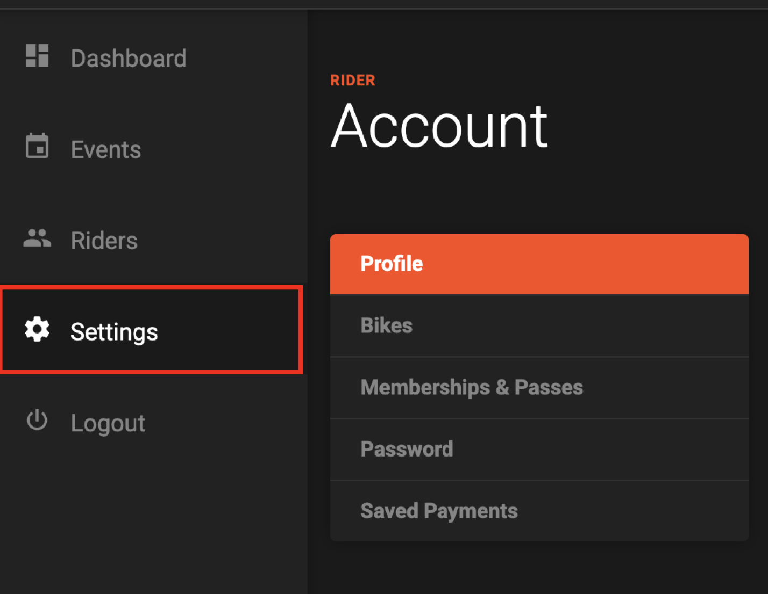Click blank area beneath Saved Payments list
Screen dimensions: 768x594
[539, 569]
